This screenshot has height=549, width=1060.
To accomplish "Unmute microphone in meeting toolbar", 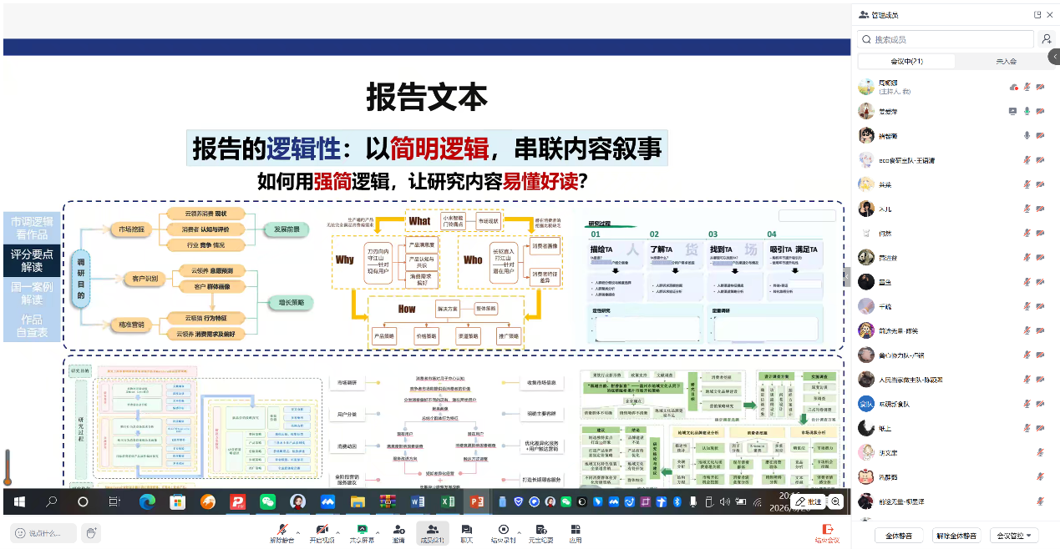I will tap(282, 531).
